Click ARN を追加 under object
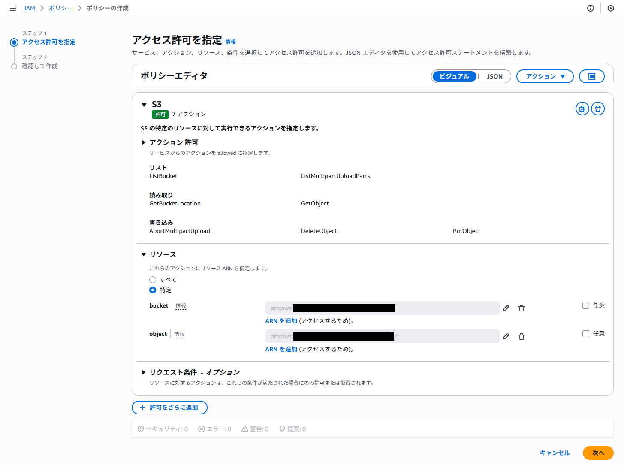Viewport: 624px width, 465px height. (281, 349)
